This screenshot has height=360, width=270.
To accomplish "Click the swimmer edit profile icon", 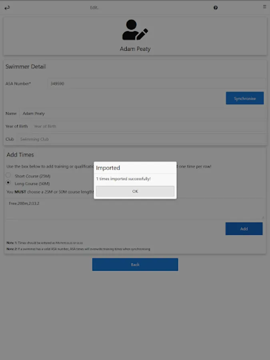I will [x=135, y=30].
